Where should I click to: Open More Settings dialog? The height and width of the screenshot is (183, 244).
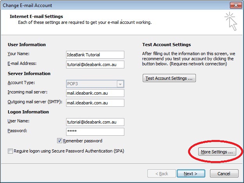pos(217,152)
